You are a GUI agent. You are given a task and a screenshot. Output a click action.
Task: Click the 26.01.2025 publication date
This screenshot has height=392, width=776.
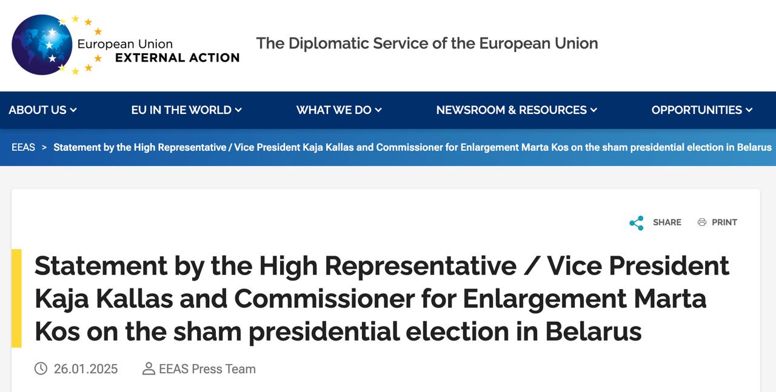(85, 369)
